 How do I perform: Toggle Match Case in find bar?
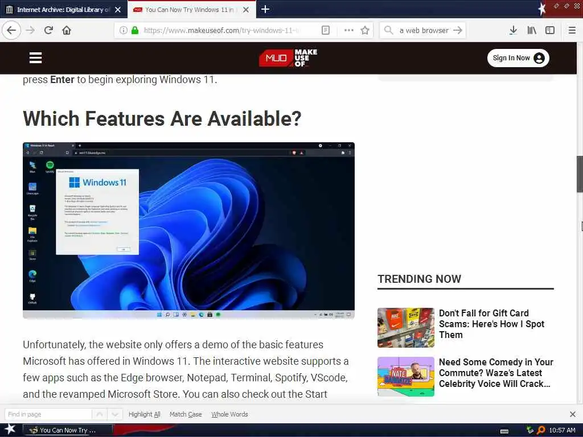click(x=186, y=414)
